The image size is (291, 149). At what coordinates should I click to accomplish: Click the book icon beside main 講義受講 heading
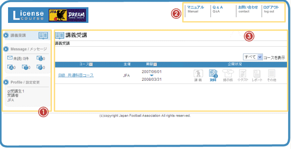tap(59, 35)
